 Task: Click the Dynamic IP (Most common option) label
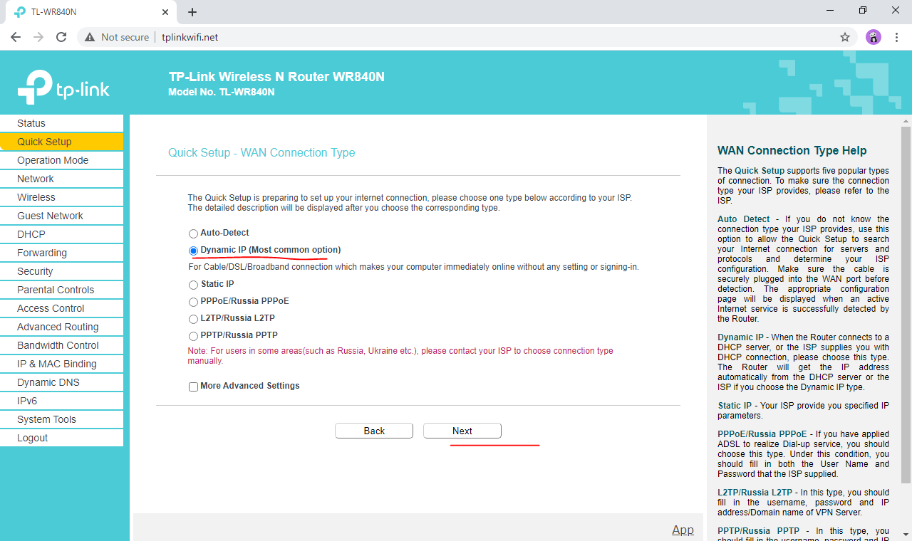coord(271,250)
